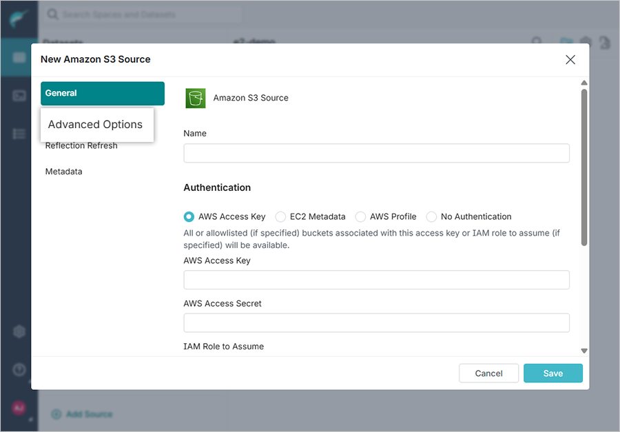This screenshot has width=620, height=432.
Task: Click the AWS Access Key text field
Action: (376, 280)
